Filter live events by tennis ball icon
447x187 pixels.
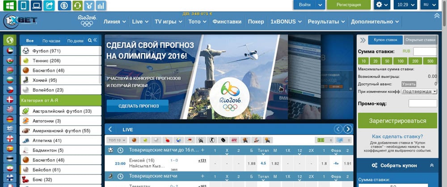pyautogui.click(x=145, y=140)
